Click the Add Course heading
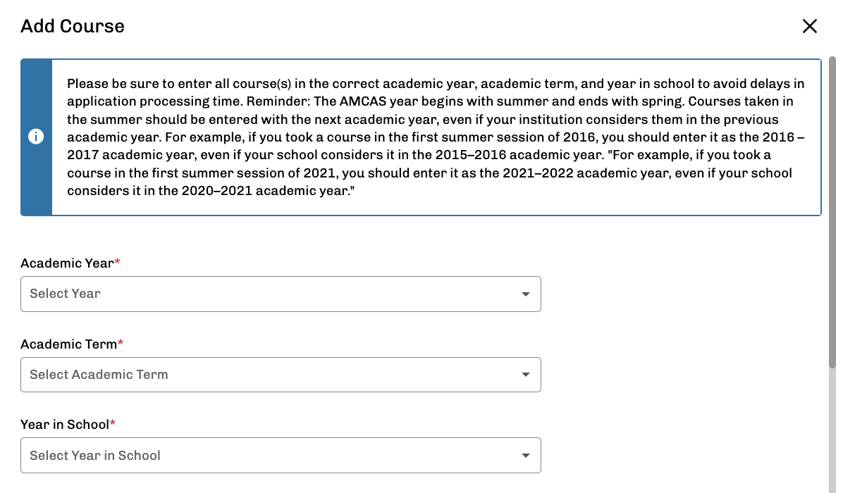Screen dimensions: 843x493 [73, 26]
